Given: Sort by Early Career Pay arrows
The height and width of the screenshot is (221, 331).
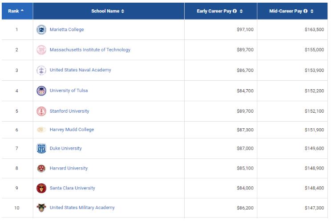Looking at the screenshot, I should 241,11.
